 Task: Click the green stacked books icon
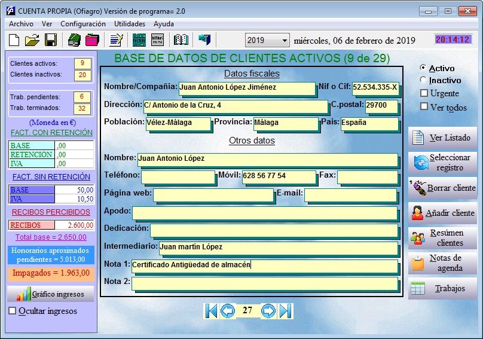click(x=74, y=40)
